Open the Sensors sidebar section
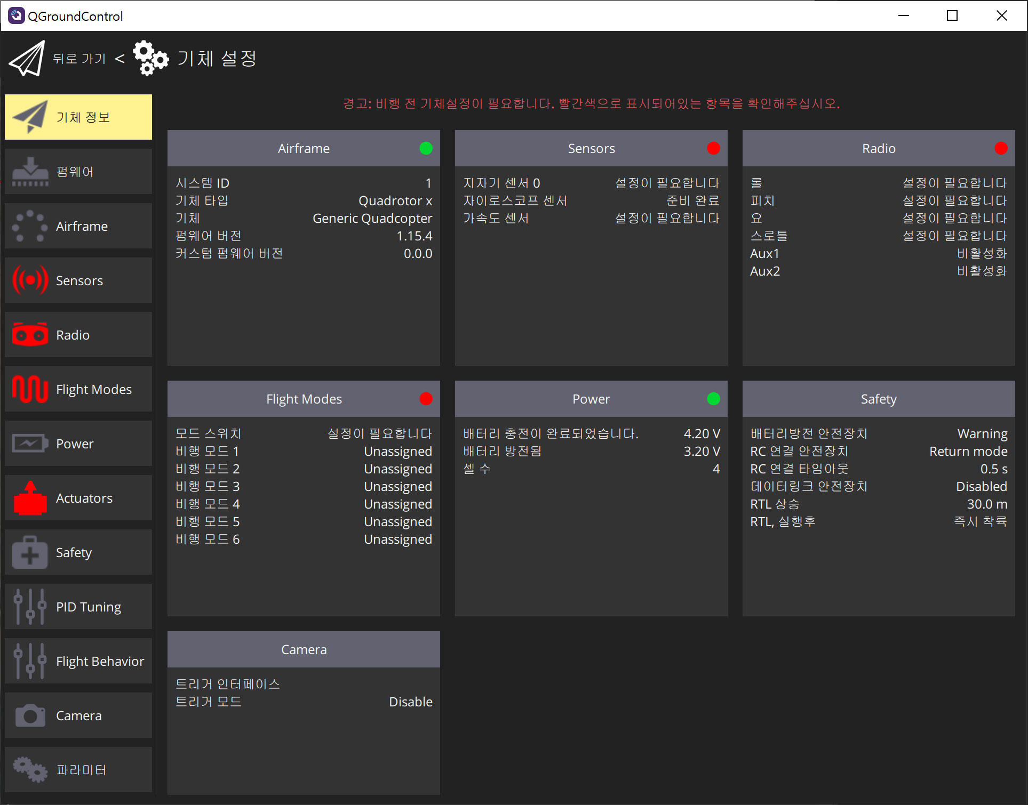Image resolution: width=1028 pixels, height=805 pixels. coord(78,280)
